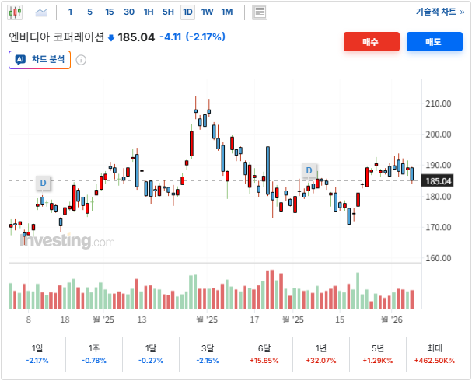Click the 200.00 price axis label

[x=439, y=135]
